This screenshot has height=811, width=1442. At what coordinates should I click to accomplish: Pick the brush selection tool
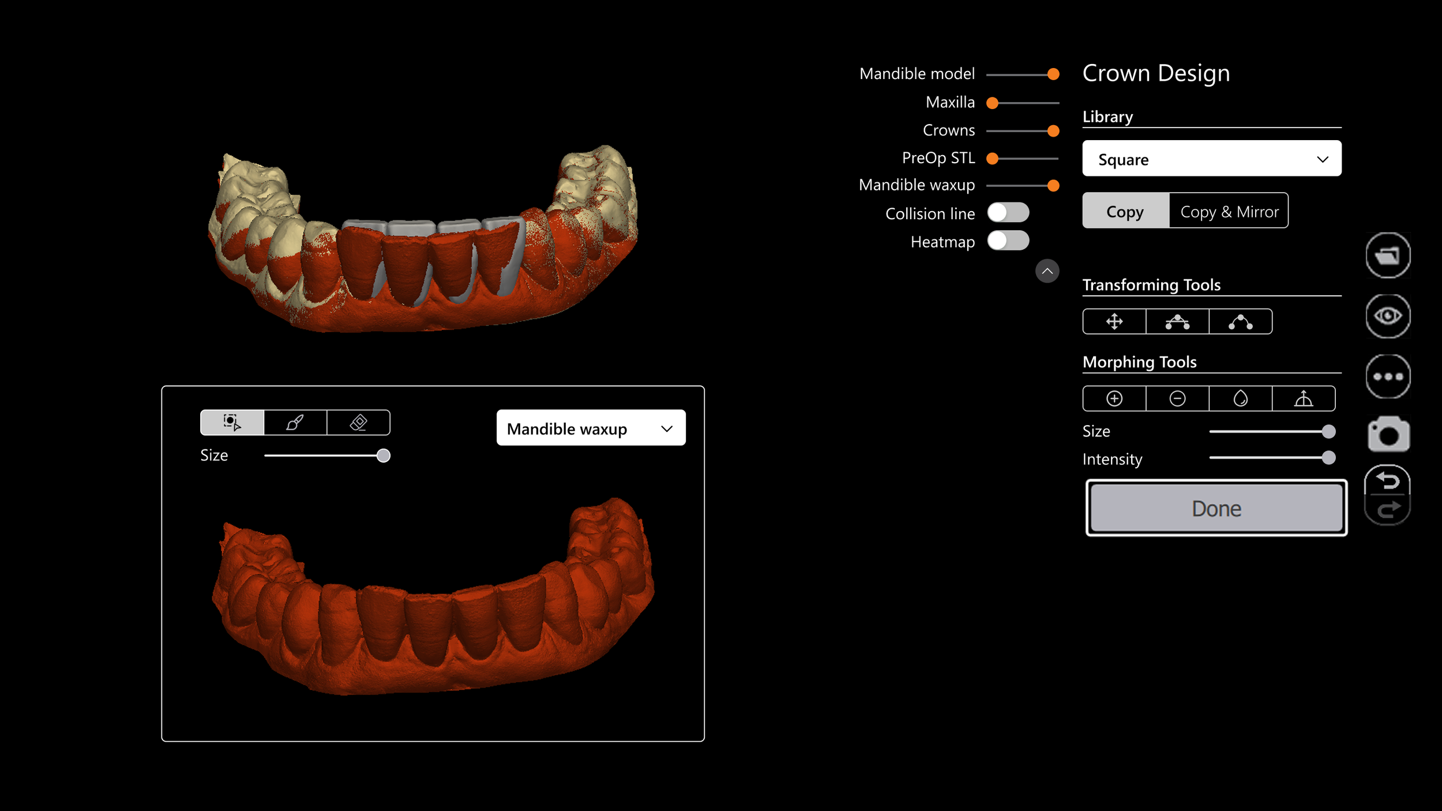click(x=295, y=423)
